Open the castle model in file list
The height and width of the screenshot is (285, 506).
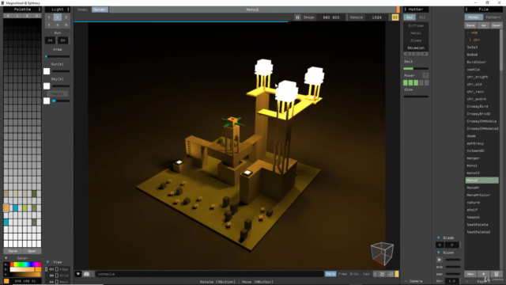(474, 70)
